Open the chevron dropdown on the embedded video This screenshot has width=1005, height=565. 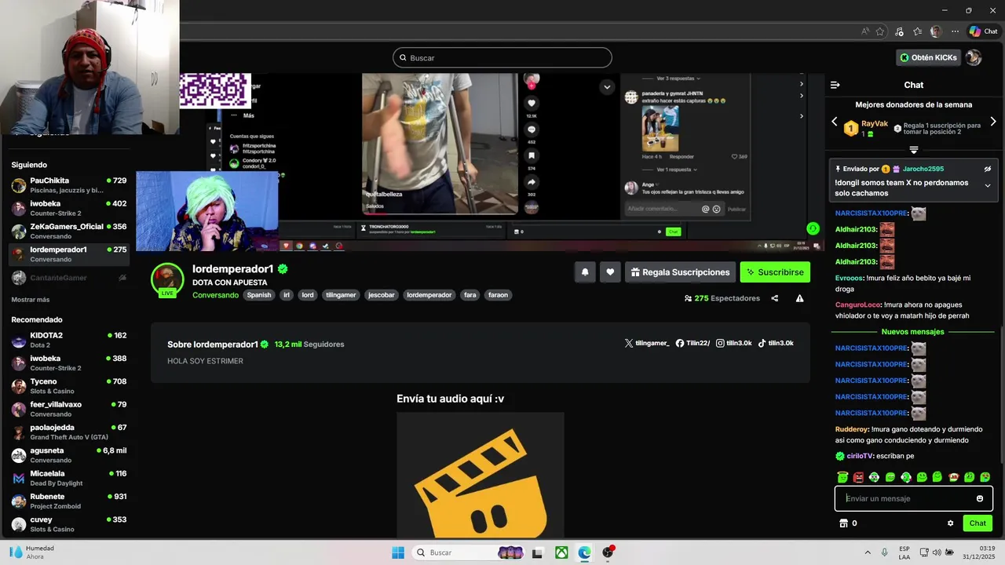point(607,87)
